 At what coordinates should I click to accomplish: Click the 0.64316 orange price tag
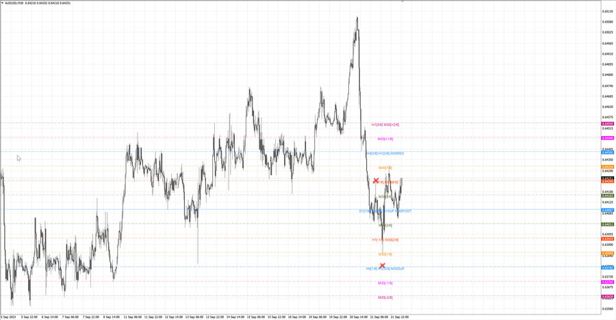[608, 167]
